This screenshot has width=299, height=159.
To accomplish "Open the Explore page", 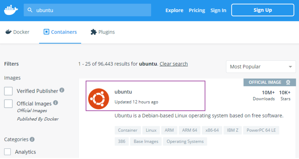I will (174, 10).
